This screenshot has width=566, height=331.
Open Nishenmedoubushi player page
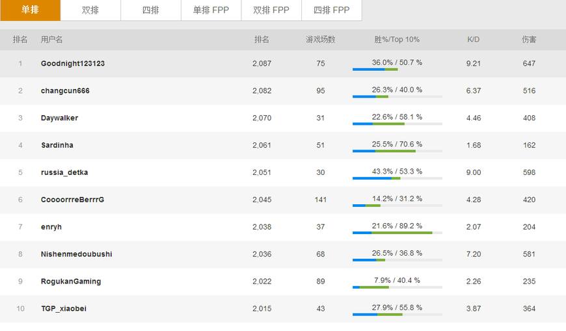pyautogui.click(x=76, y=254)
